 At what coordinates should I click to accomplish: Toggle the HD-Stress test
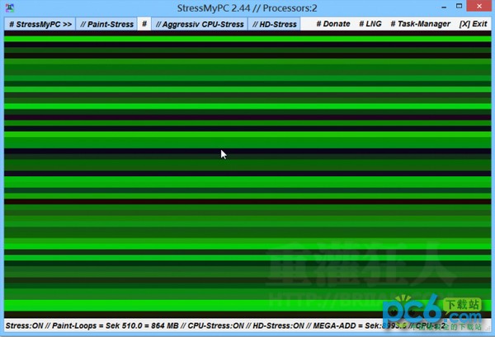(x=275, y=25)
